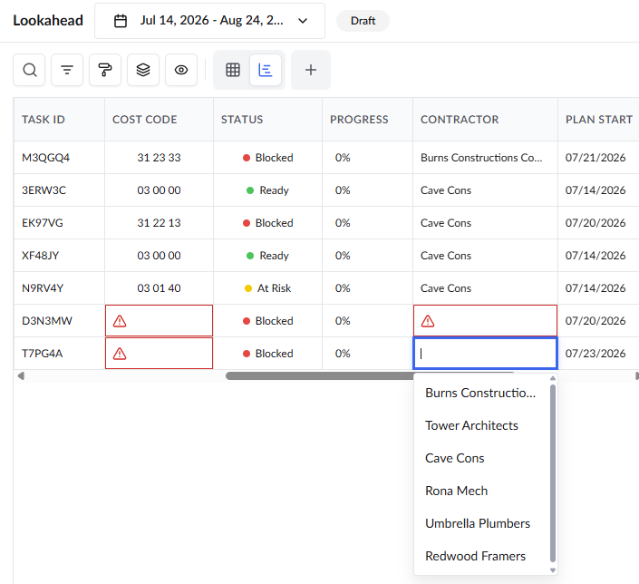This screenshot has width=639, height=584.
Task: Select task ID XF48JY
Action: point(41,256)
